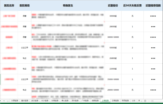Select the 东莞吸脂 sheet tab

point(55,100)
